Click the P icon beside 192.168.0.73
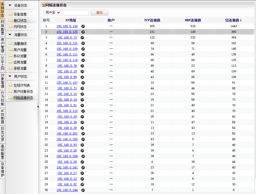 coord(82,38)
